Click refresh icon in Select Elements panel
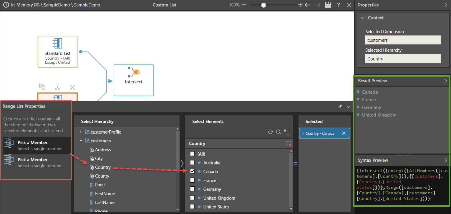Screen dimensions: 451x214 tap(270, 132)
